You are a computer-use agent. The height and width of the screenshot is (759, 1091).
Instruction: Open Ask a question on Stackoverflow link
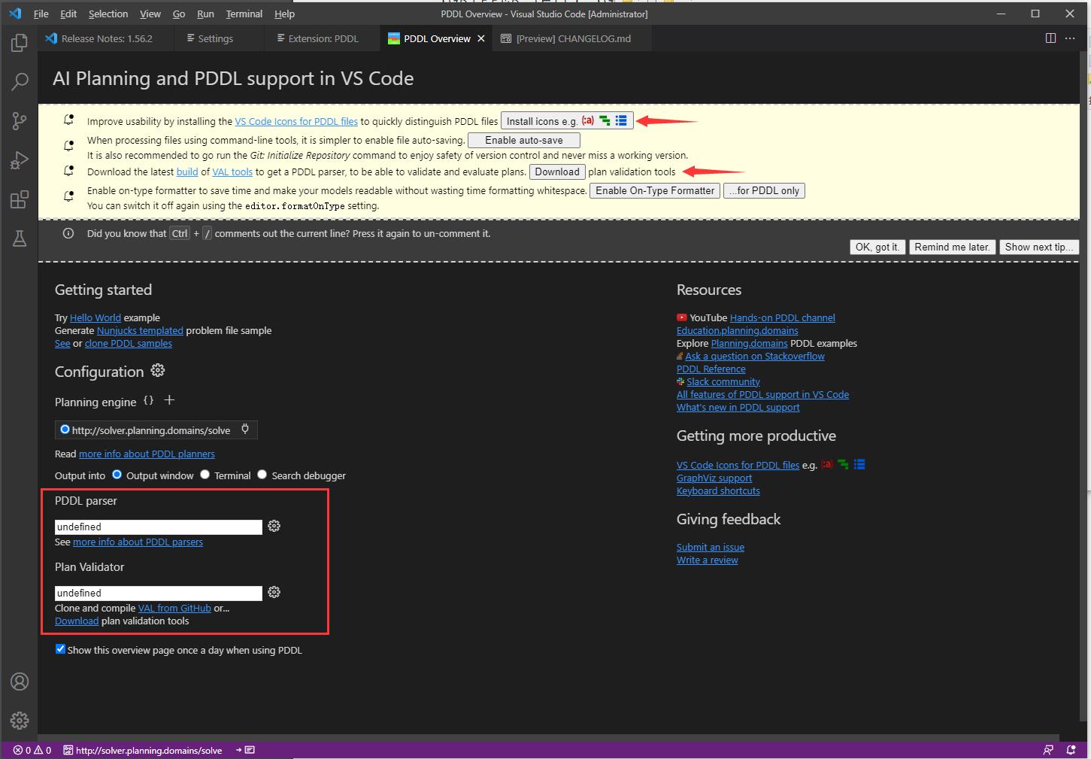(x=755, y=356)
